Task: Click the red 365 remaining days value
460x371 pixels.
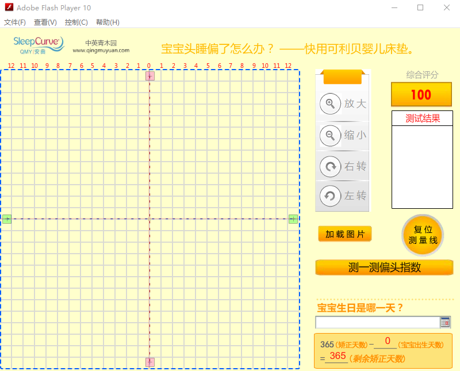Action: 338,355
